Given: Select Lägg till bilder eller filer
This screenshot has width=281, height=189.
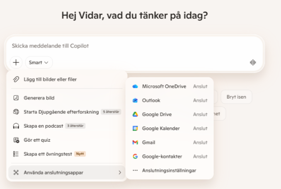Looking at the screenshot, I should pos(50,79).
